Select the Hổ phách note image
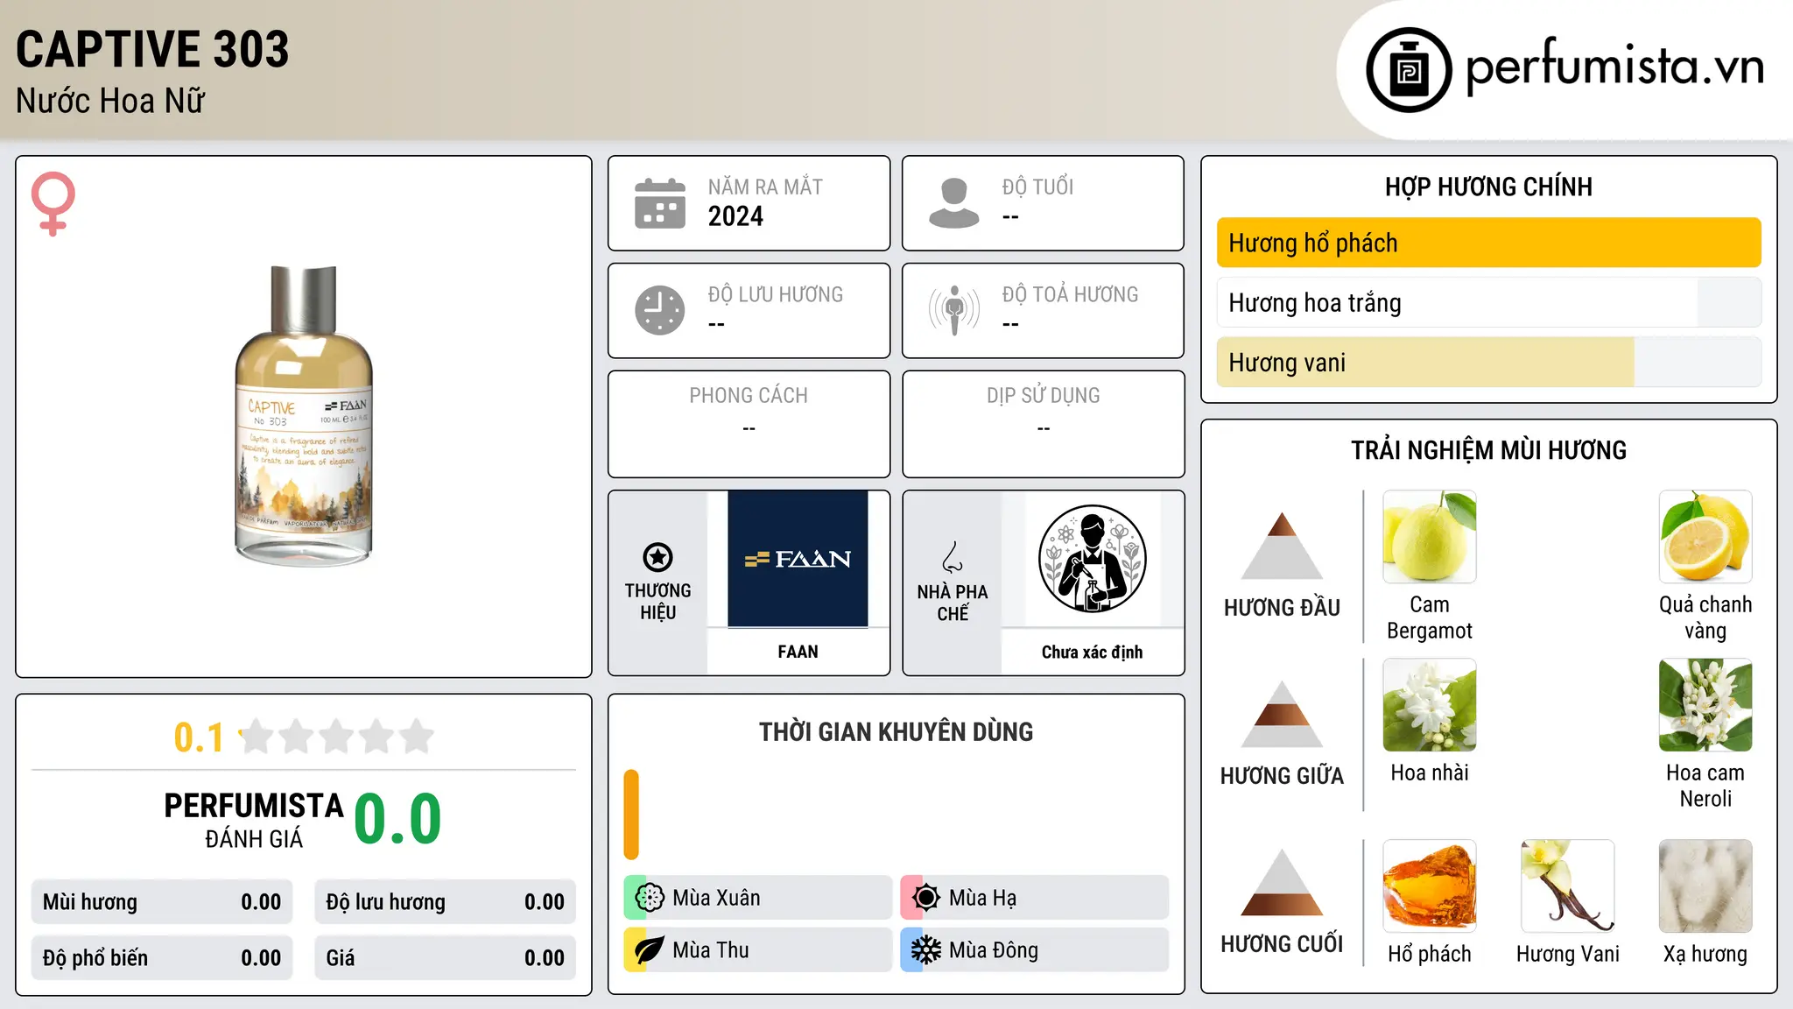This screenshot has height=1009, width=1793. click(1430, 886)
